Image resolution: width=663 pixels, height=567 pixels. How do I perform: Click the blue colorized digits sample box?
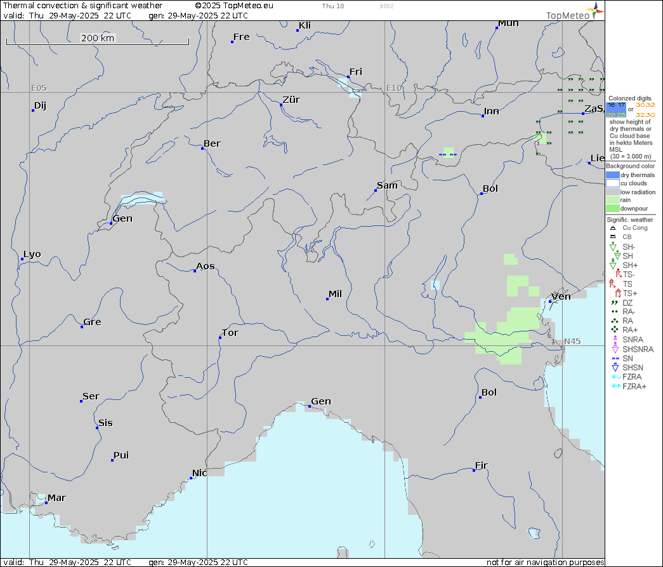pyautogui.click(x=616, y=110)
